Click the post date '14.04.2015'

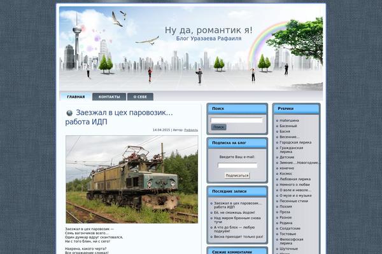coord(161,130)
